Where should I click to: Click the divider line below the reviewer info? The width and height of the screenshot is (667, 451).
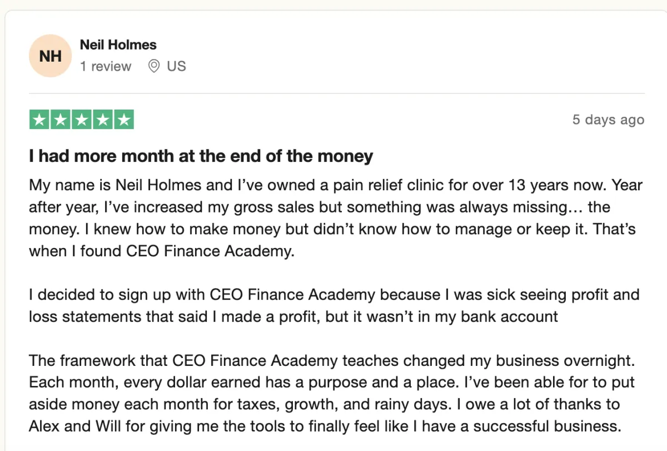pyautogui.click(x=337, y=93)
